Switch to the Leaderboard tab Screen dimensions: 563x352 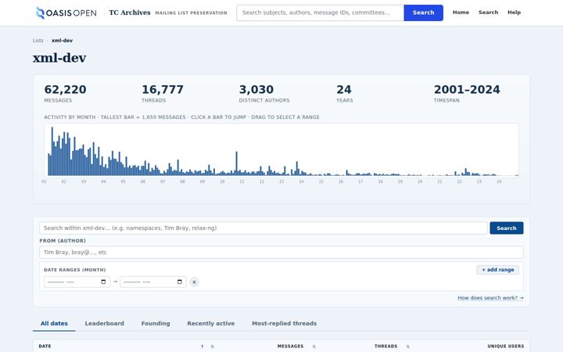click(105, 323)
